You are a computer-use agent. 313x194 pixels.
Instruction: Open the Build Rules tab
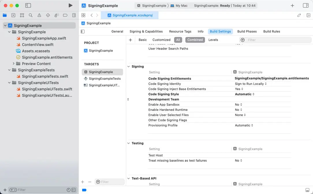pos(271,31)
